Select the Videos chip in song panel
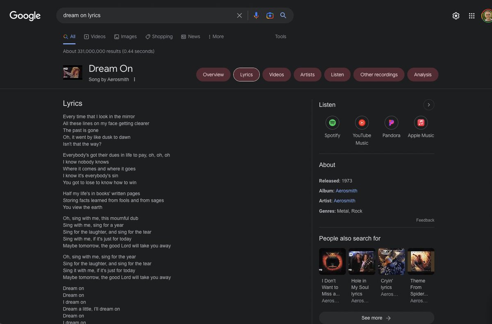Viewport: 492px width, 324px height. [276, 75]
